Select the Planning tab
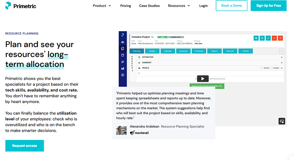 tap(137, 51)
